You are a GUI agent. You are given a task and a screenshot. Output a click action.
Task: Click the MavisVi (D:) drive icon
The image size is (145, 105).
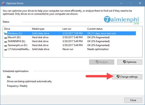tap(6, 38)
